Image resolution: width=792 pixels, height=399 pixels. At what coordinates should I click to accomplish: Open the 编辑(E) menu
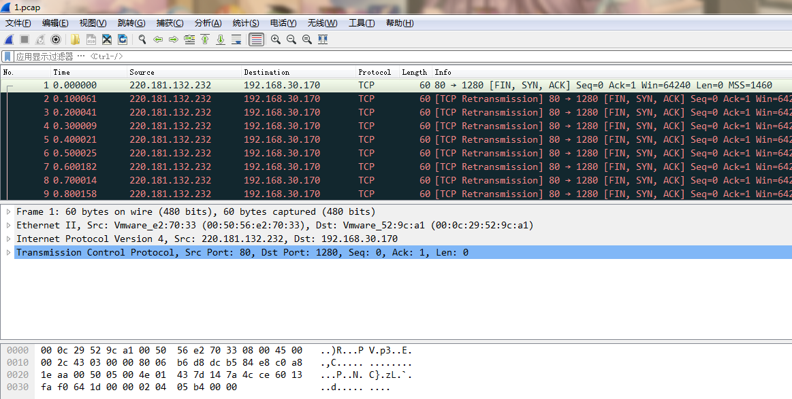pyautogui.click(x=55, y=22)
